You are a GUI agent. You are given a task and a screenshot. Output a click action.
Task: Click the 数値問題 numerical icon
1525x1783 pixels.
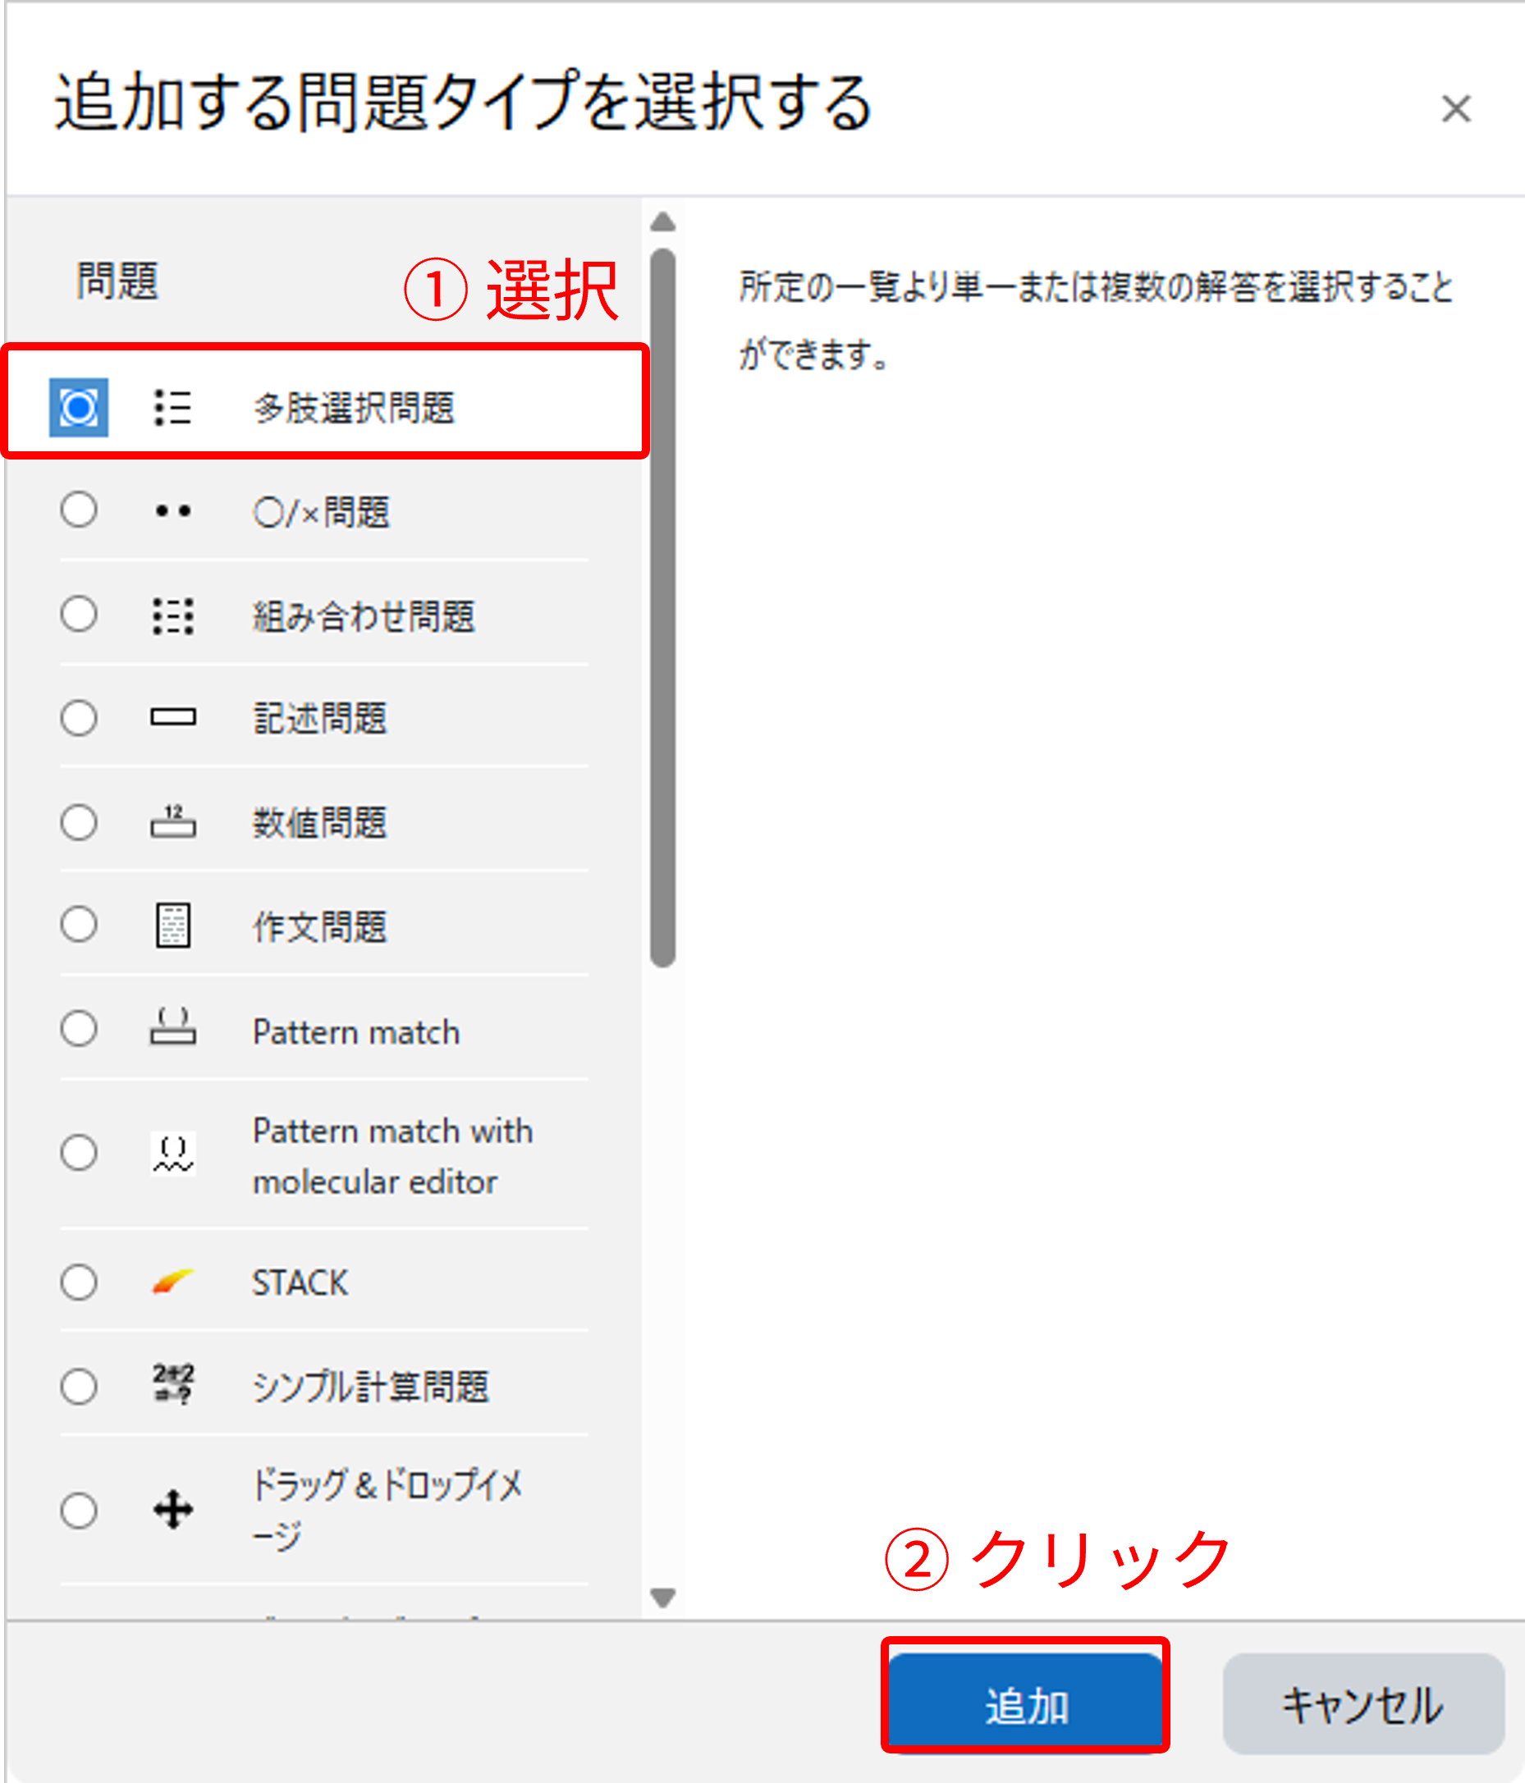pyautogui.click(x=172, y=821)
